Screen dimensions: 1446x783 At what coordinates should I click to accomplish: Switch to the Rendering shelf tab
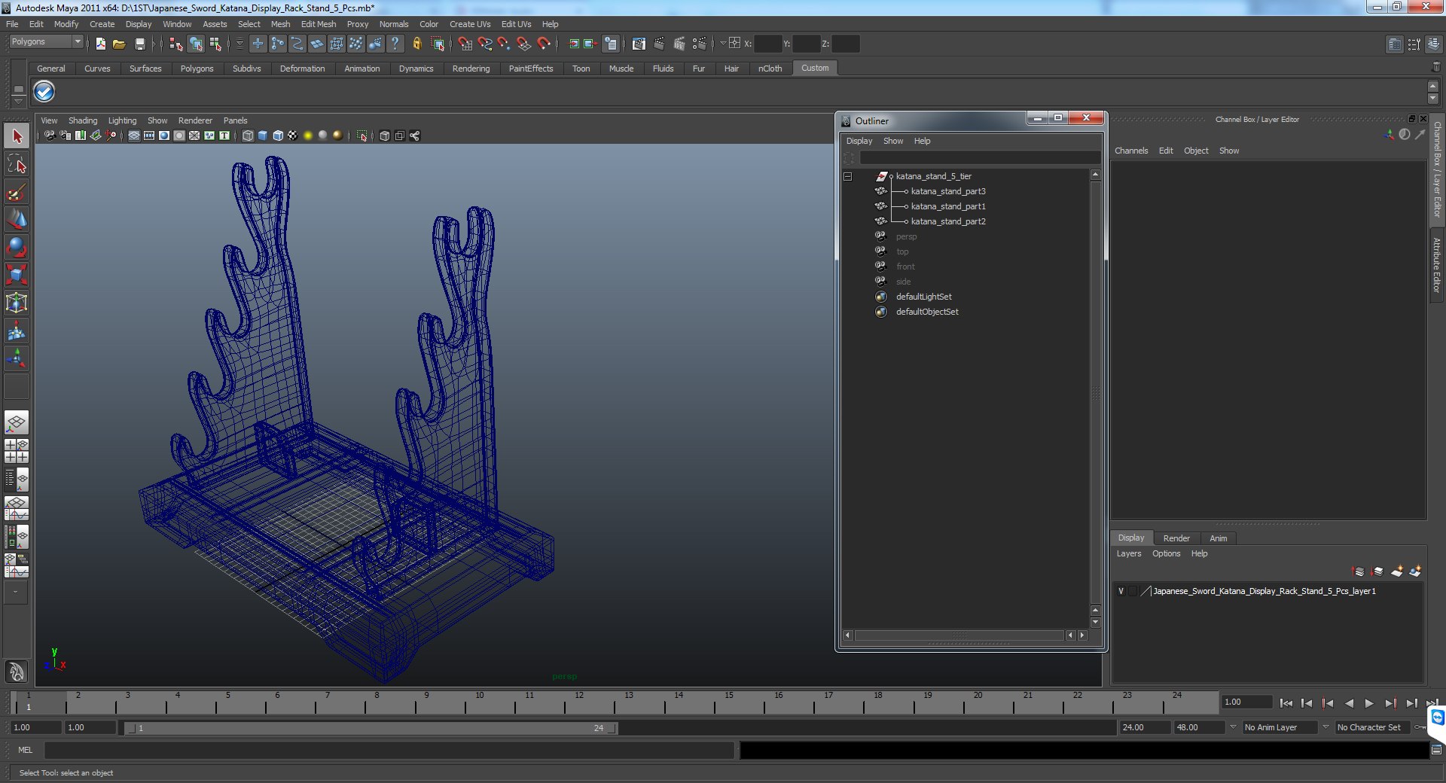[x=471, y=69]
